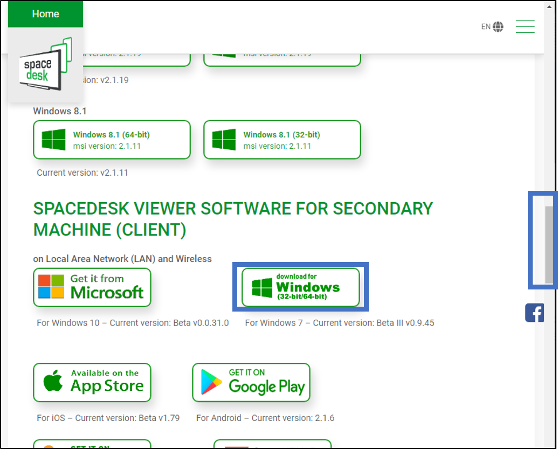Image resolution: width=558 pixels, height=449 pixels.
Task: Click the page scrollbar thumb
Action: tap(549, 245)
